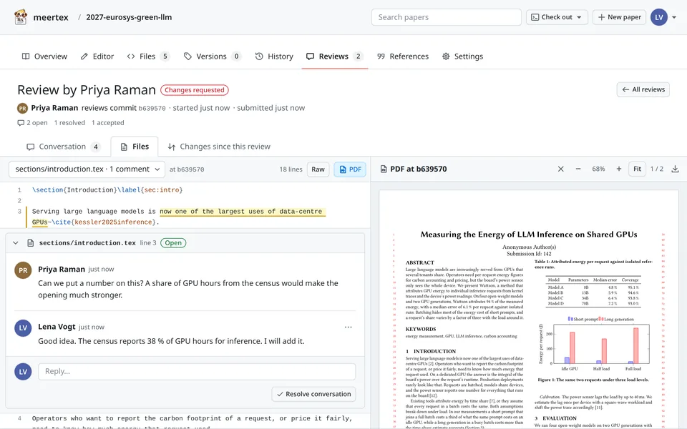Screen dimensions: 687x429
Task: Click the New paper button
Action: coord(619,17)
